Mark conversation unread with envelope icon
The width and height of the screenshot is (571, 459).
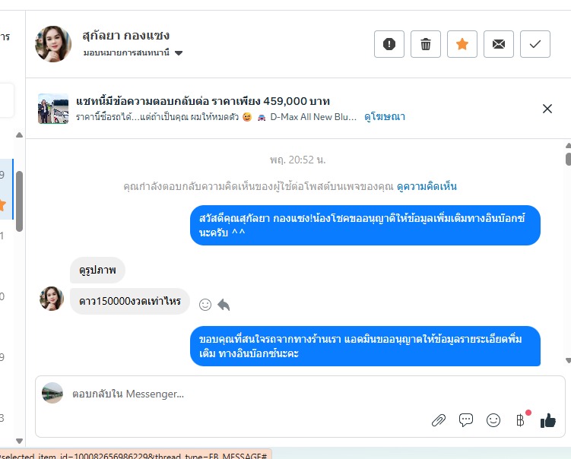point(498,44)
